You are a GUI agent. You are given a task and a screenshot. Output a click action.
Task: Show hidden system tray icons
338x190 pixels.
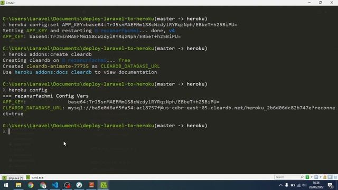click(280, 185)
